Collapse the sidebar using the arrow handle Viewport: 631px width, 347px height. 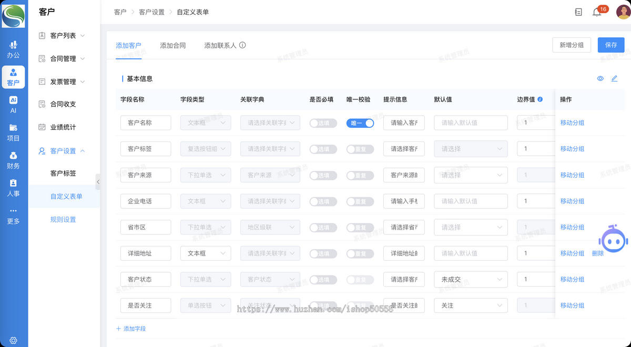(98, 181)
